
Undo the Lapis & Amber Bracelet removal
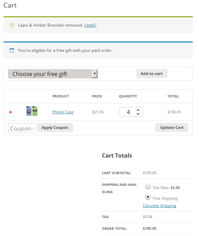pos(90,25)
